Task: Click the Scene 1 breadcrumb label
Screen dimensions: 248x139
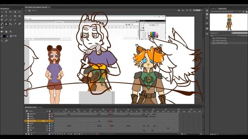Action: click(x=34, y=10)
